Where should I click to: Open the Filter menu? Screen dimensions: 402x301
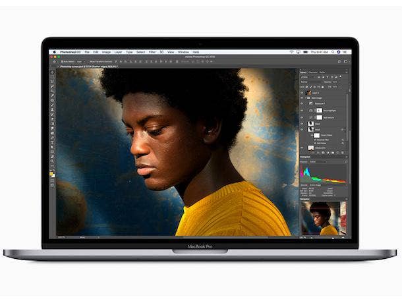coord(152,52)
